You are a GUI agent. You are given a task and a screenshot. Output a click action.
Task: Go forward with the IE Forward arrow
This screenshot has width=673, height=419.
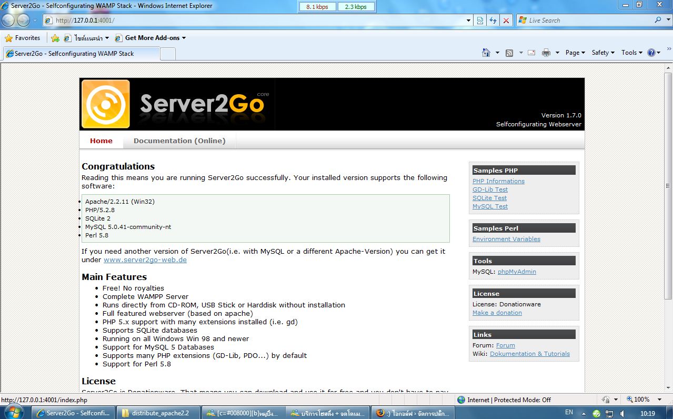pyautogui.click(x=23, y=21)
